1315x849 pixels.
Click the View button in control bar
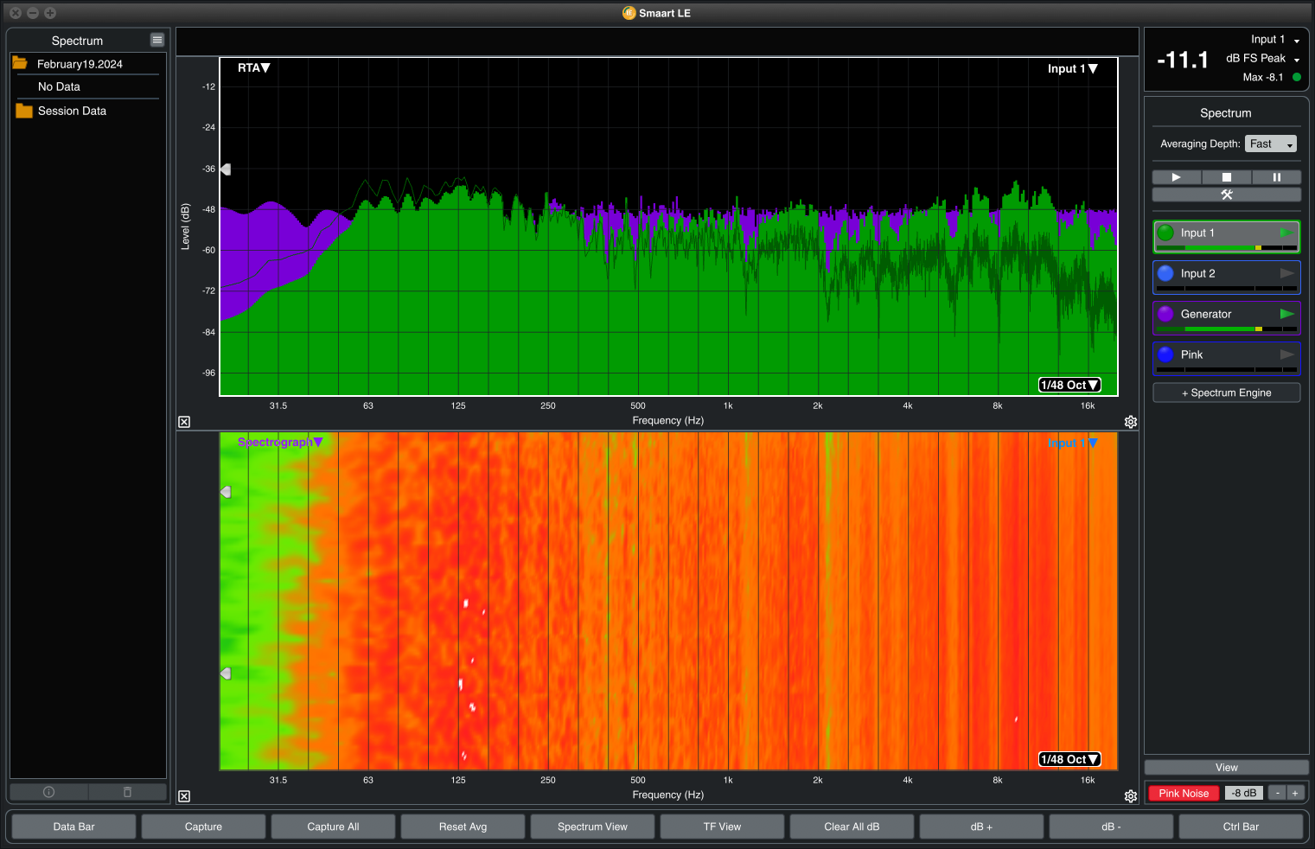(x=1226, y=768)
